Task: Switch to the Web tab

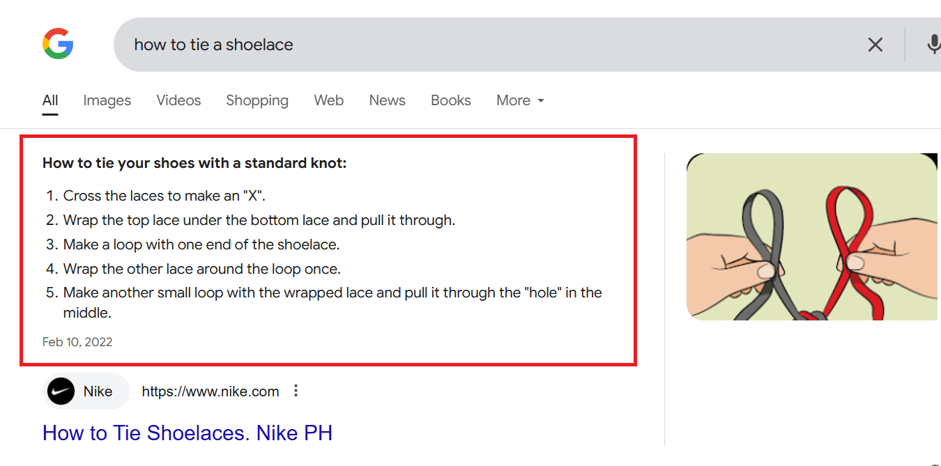Action: (328, 100)
